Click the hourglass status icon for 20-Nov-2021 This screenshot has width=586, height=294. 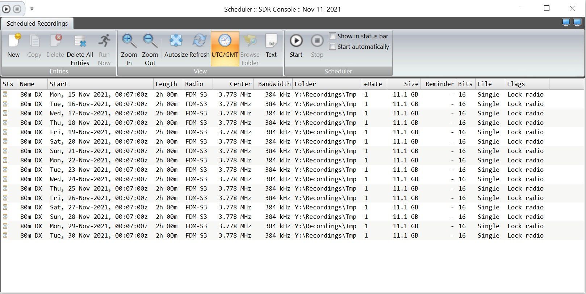(x=5, y=141)
